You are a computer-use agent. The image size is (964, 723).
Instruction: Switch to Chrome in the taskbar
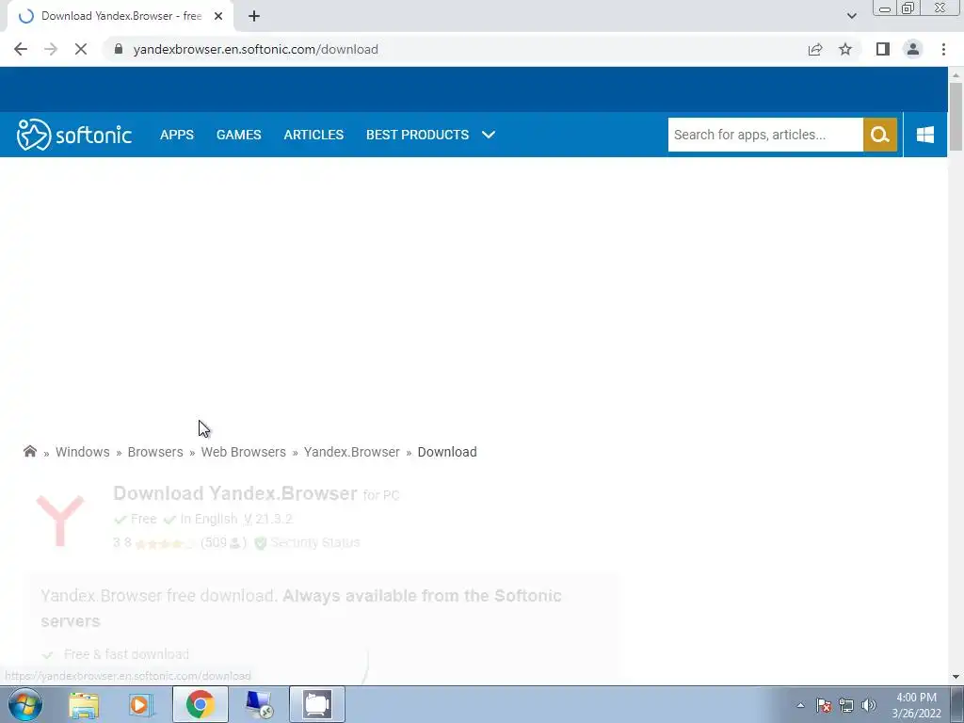(x=200, y=704)
